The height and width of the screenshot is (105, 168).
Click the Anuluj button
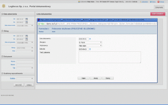[x=96, y=78]
